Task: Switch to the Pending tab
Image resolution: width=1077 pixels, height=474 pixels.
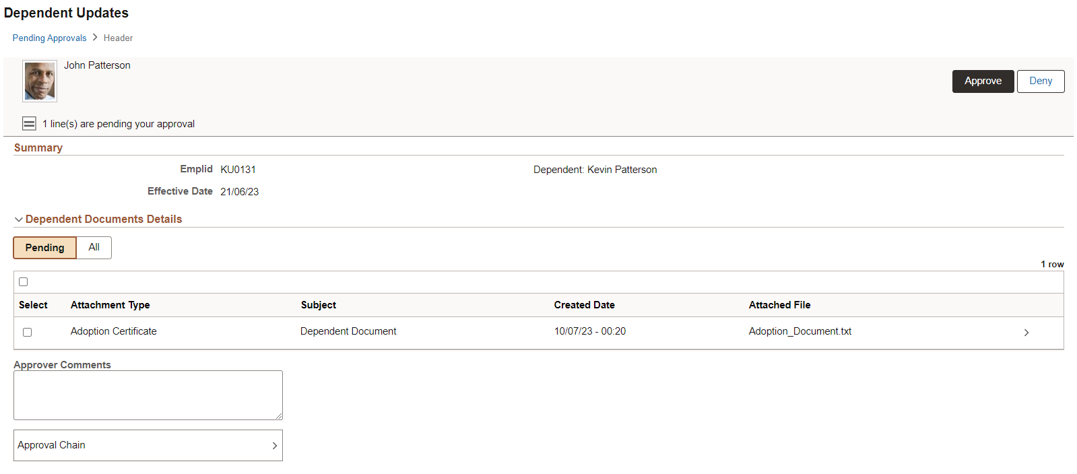Action: point(45,248)
